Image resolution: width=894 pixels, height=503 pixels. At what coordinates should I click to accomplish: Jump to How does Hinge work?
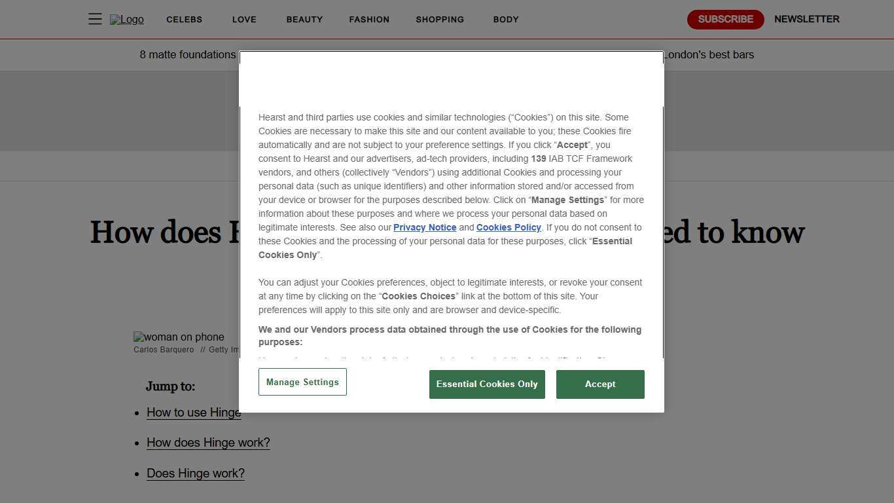(x=208, y=443)
